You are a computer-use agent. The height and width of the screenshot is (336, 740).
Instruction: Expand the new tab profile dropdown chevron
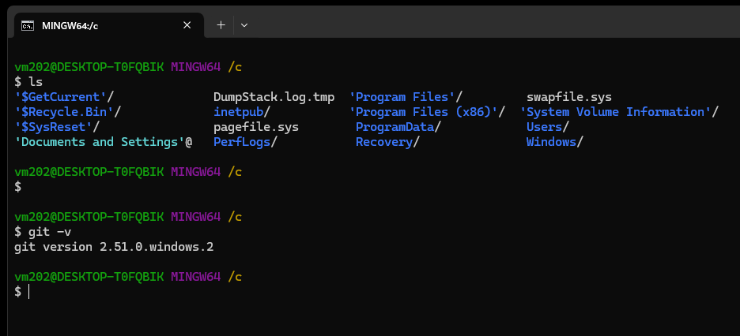[244, 25]
